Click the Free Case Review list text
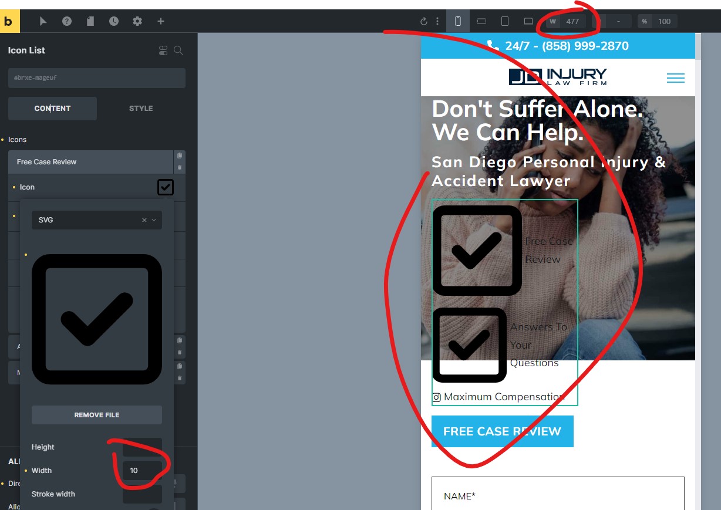This screenshot has width=721, height=510. point(549,251)
